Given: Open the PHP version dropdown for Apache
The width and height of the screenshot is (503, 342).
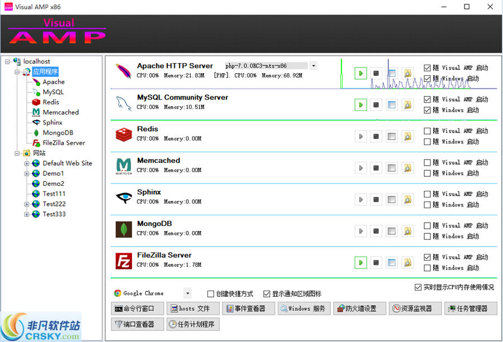Looking at the screenshot, I should [x=314, y=65].
